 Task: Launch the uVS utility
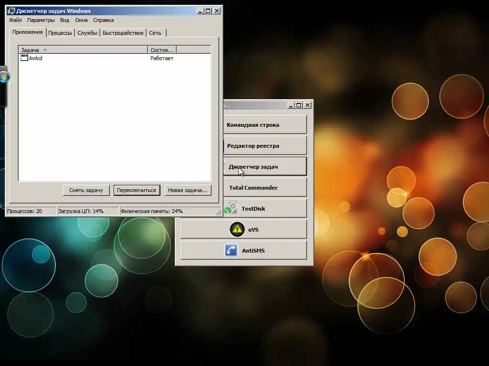coord(244,229)
